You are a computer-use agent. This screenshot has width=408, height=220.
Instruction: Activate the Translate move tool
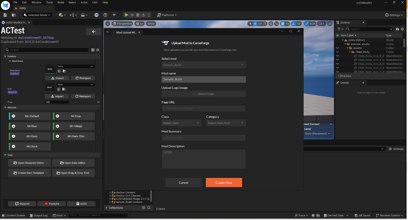coord(255,24)
